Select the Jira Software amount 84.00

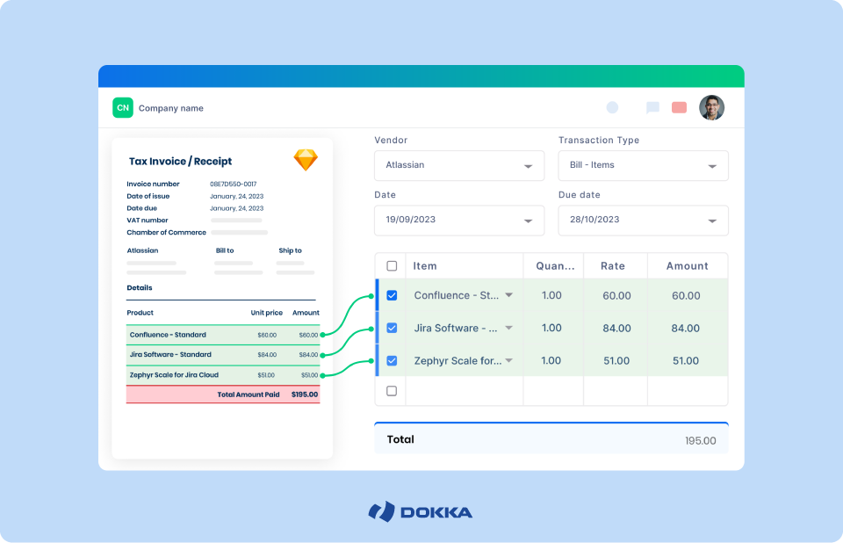pos(686,329)
